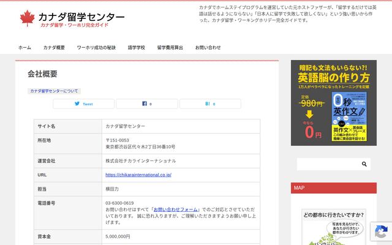The width and height of the screenshot is (392, 245).
Task: Click the 会社概要 page heading
Action: tap(42, 74)
